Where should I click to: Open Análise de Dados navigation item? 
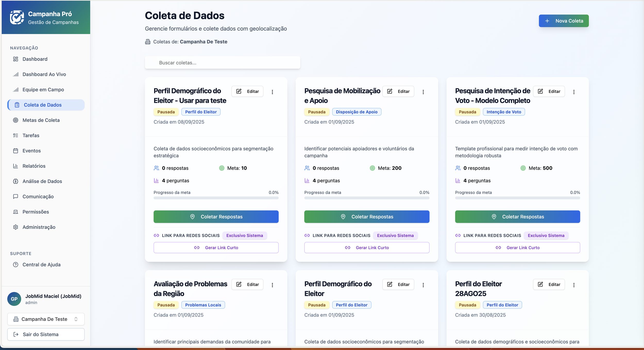42,181
